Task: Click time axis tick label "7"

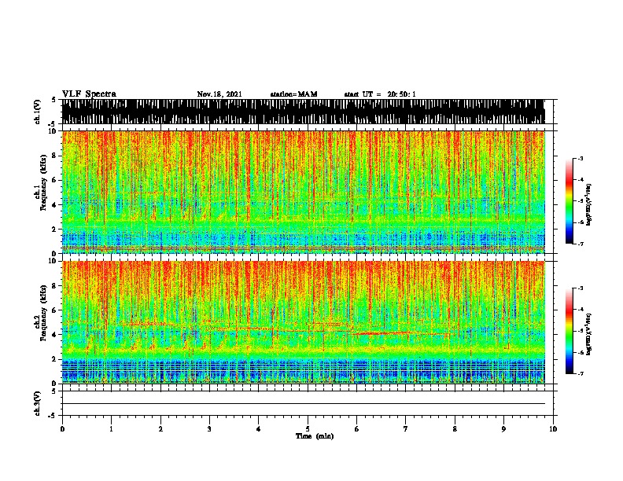Action: pos(406,429)
